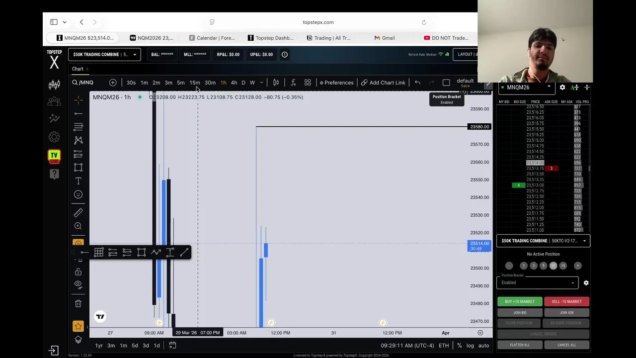Click the TV Live icon
Viewport: 636px width, 358px height.
tap(54, 156)
